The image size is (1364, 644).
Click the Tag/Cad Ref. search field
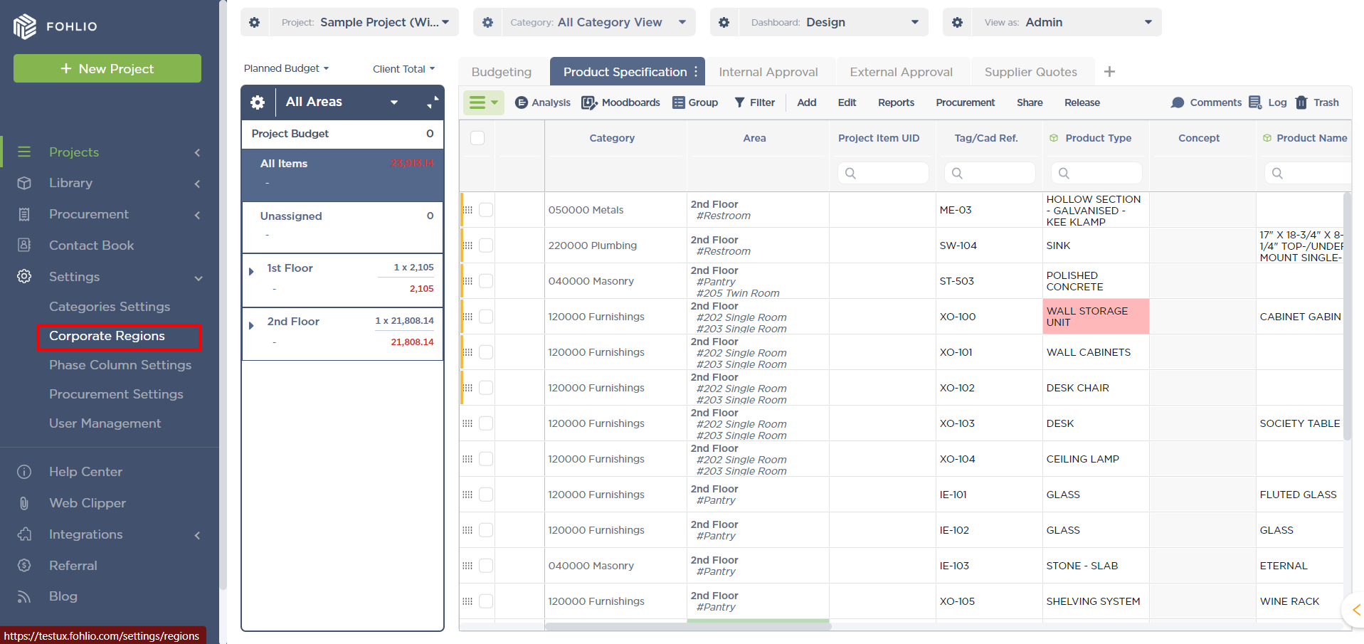point(989,173)
